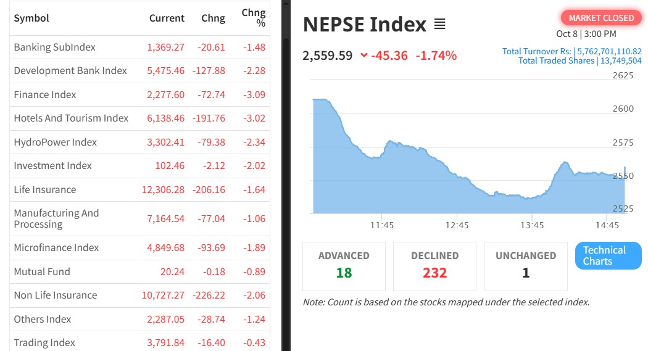The width and height of the screenshot is (648, 351).
Task: Click the red down-arrow change indicator
Action: [364, 56]
